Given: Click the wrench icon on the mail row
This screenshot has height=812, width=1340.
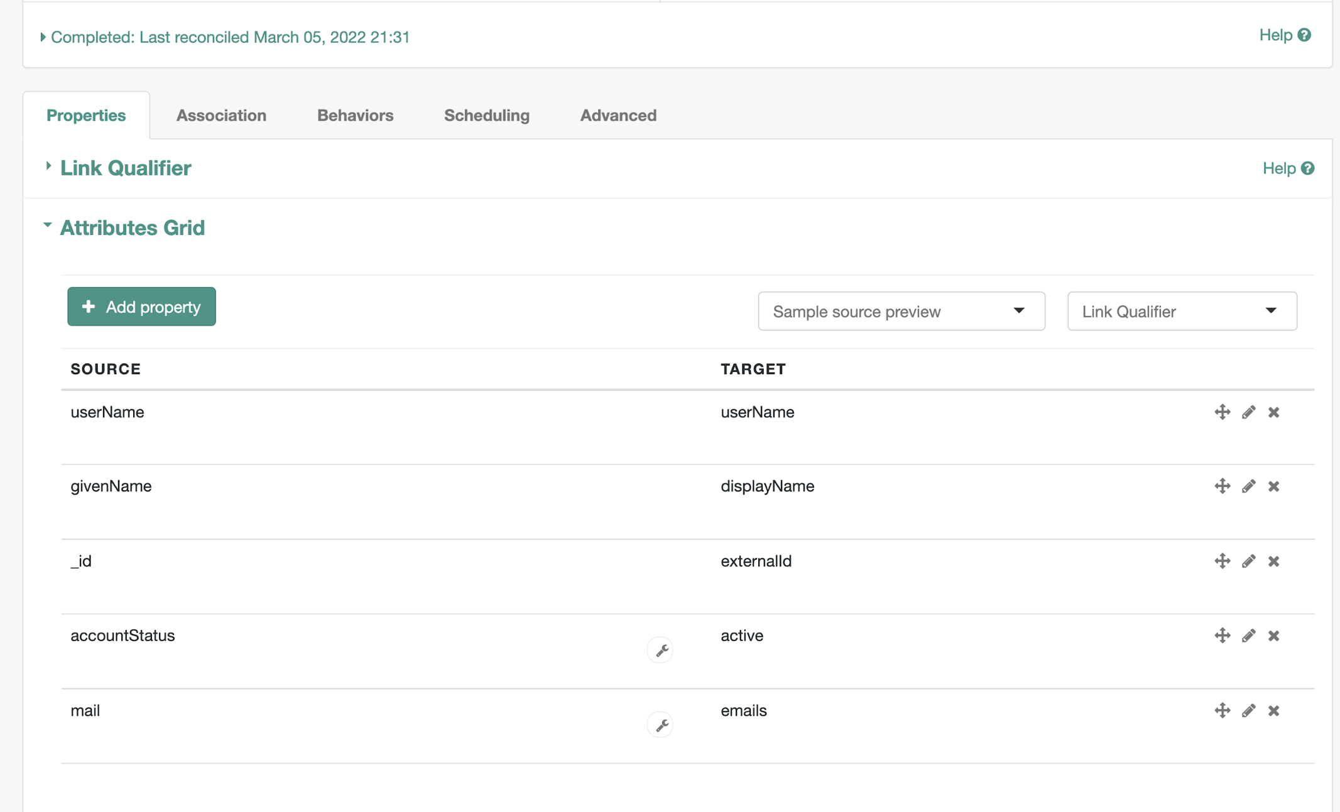Looking at the screenshot, I should pyautogui.click(x=660, y=725).
